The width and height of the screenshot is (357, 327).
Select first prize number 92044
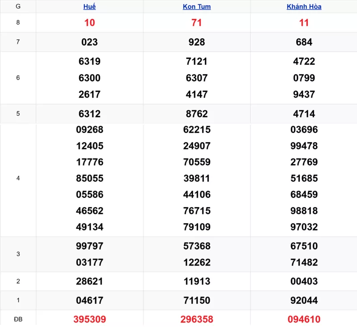(304, 300)
